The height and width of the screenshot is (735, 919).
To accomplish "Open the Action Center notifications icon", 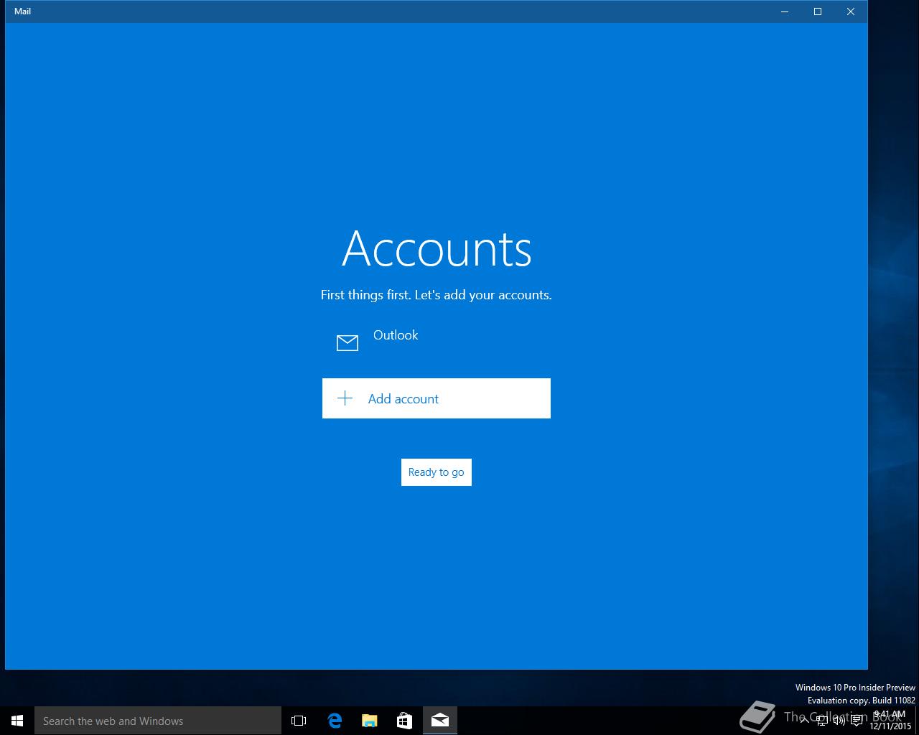I will coord(857,721).
